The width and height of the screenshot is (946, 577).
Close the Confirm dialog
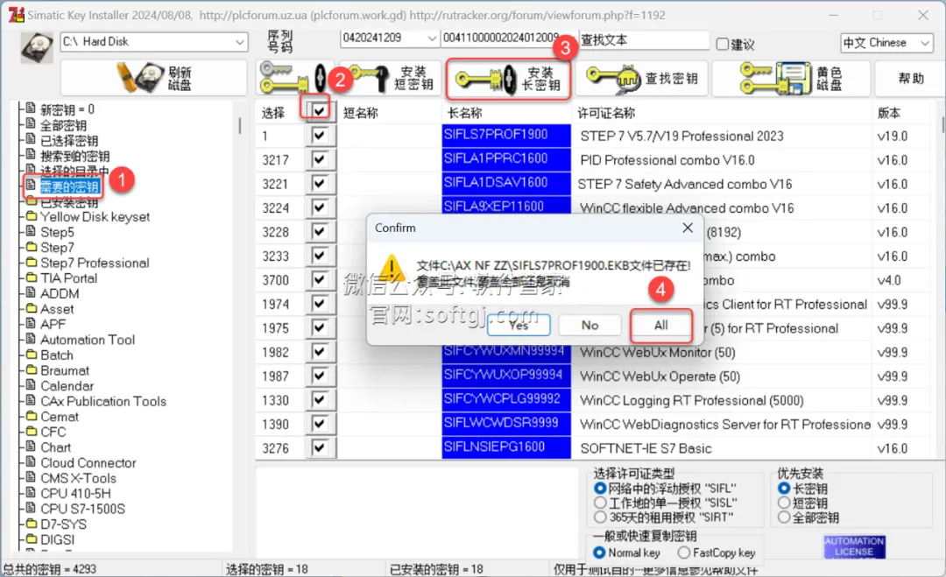[688, 228]
